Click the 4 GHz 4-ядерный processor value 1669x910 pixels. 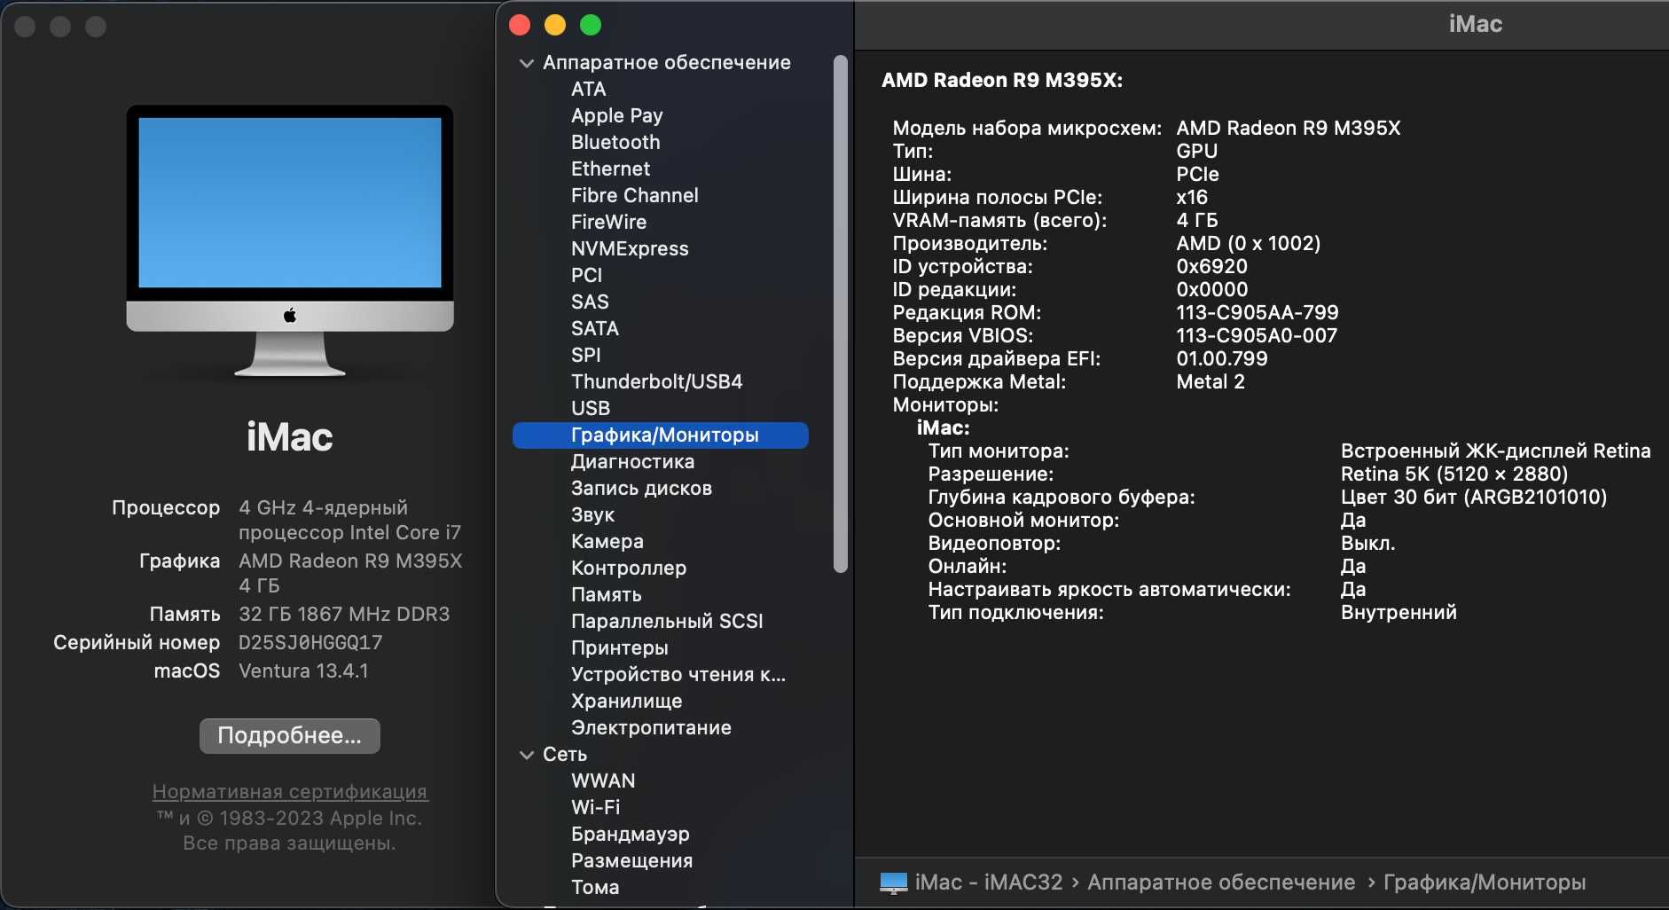(349, 520)
